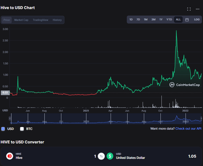Click the United States Dollar label

pyautogui.click(x=131, y=158)
